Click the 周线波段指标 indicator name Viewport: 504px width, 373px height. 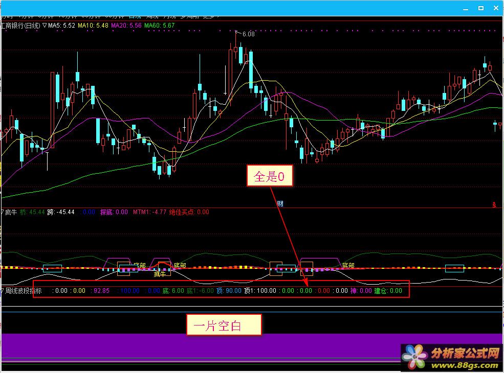click(x=24, y=291)
